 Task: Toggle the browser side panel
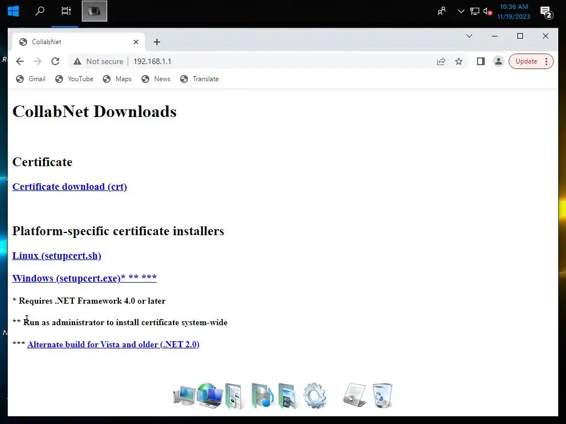coord(480,61)
